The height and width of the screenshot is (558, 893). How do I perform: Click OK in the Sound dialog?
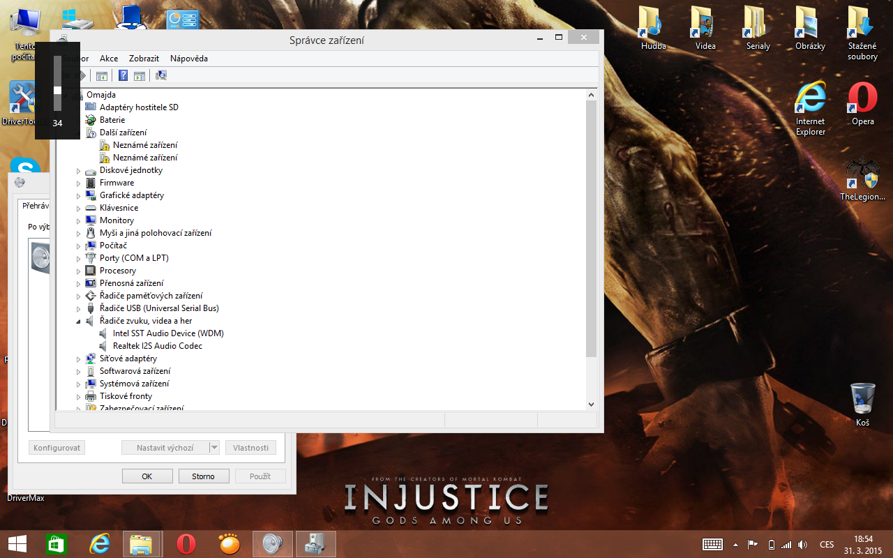coord(147,476)
